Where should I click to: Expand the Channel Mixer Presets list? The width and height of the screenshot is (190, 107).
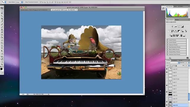[168, 52]
